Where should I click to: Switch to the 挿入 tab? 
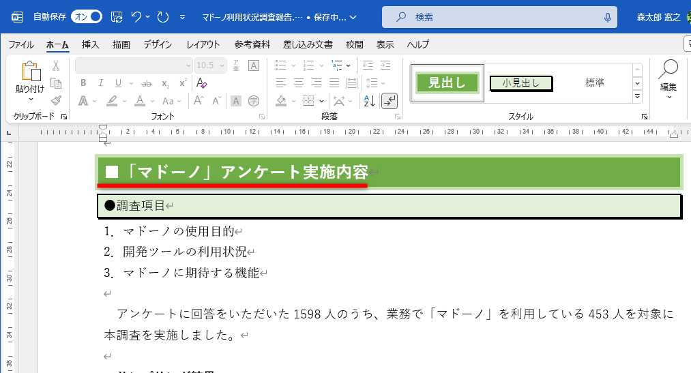[x=90, y=44]
